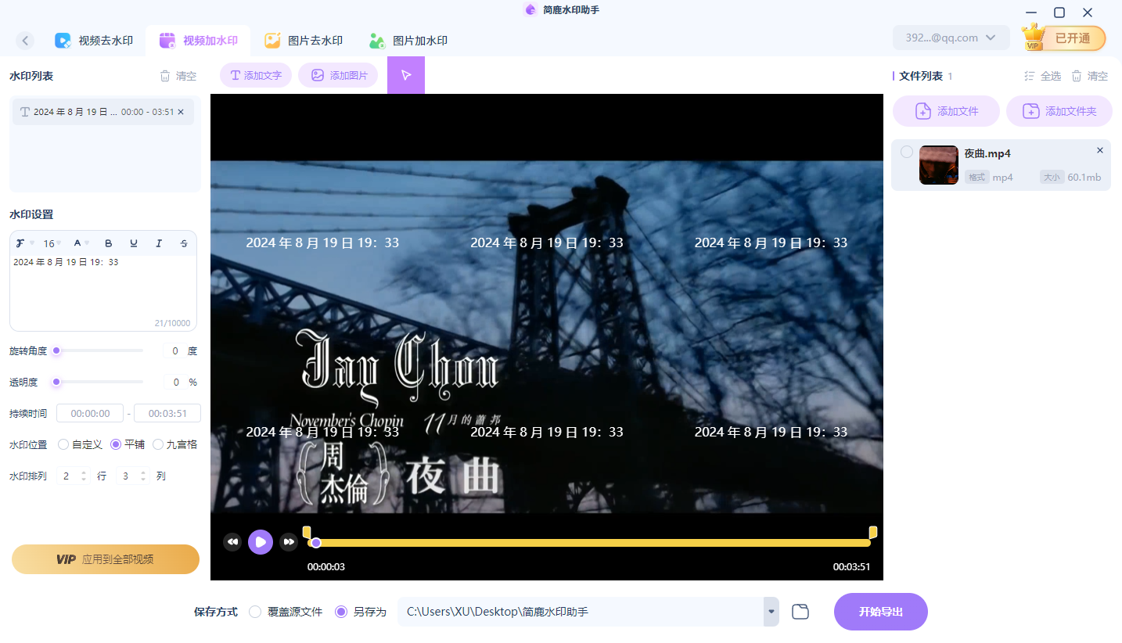Switch to the 视频去水印 tab
This screenshot has height=643, width=1122.
(x=94, y=41)
